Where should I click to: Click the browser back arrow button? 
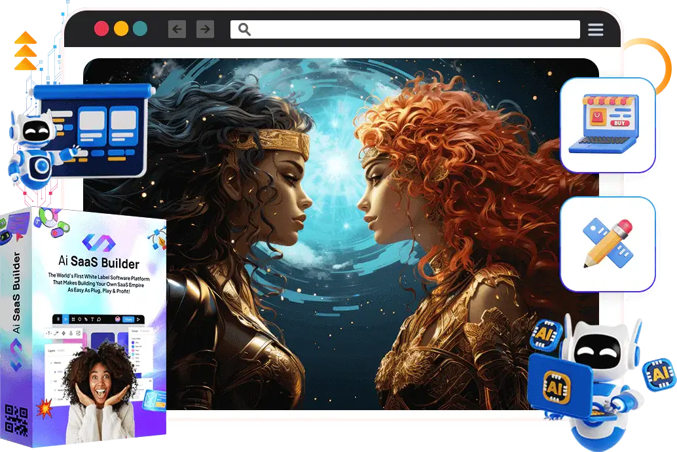pyautogui.click(x=177, y=29)
